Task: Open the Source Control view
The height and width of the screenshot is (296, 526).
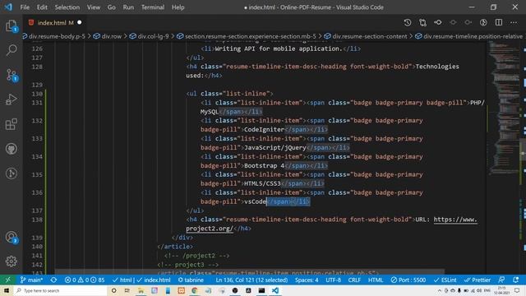Action: tap(12, 75)
